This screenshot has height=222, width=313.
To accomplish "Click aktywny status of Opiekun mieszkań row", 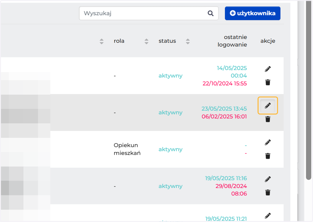I will click(171, 149).
